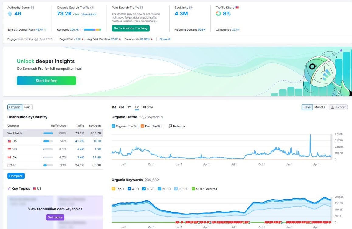Select the 2Y time range
The image size is (352, 229).
click(x=137, y=107)
